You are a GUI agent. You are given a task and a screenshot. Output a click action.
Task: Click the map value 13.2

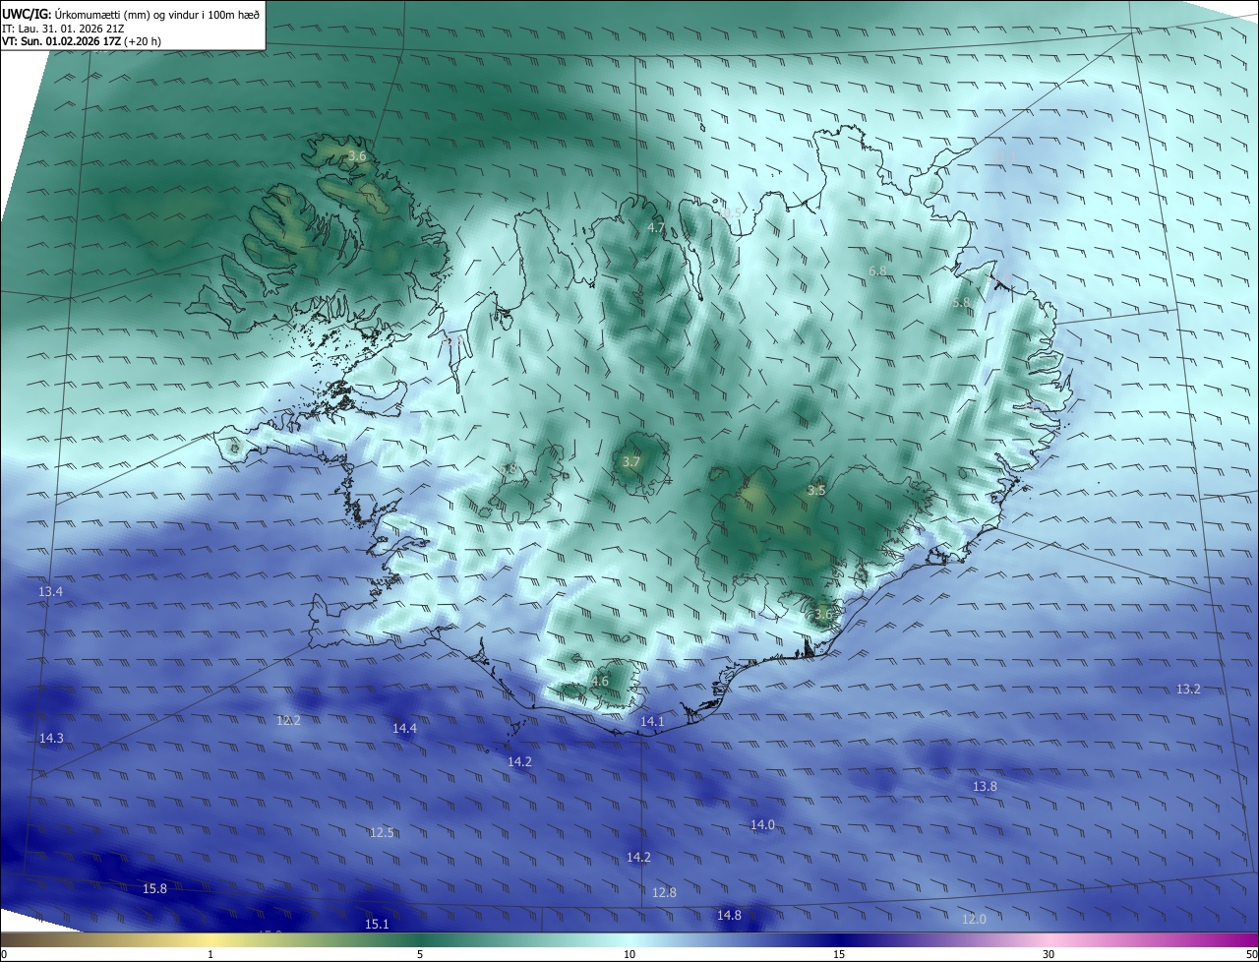point(1188,689)
